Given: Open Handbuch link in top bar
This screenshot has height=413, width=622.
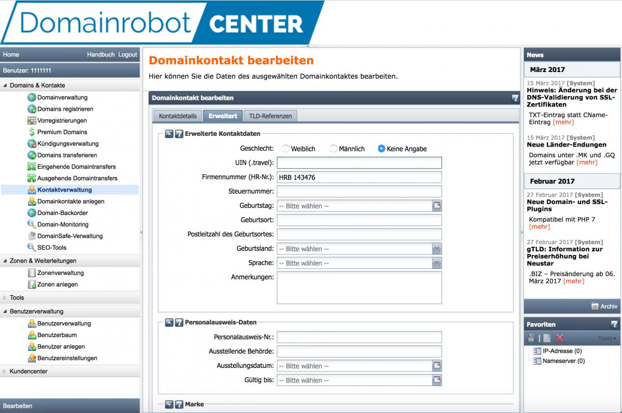Looking at the screenshot, I should 101,54.
